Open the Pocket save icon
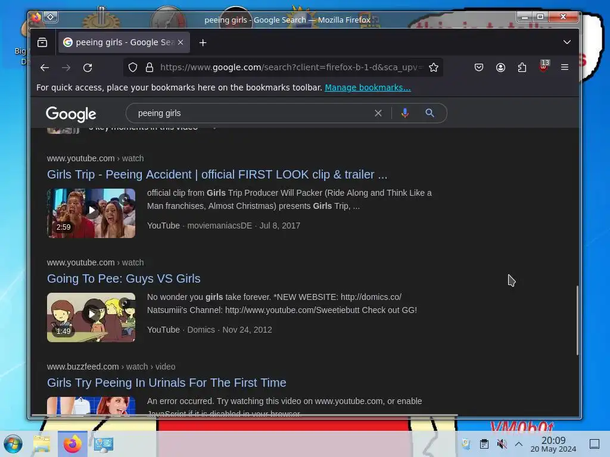The image size is (610, 457). (479, 67)
